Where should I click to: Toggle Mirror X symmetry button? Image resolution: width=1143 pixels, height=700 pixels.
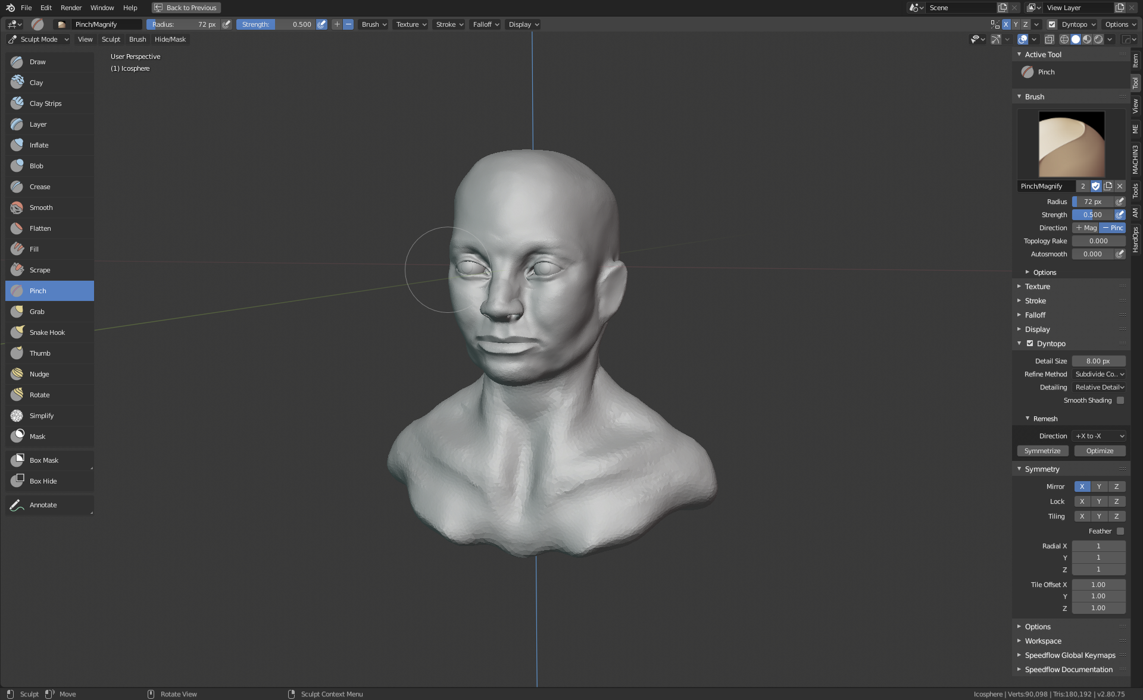1082,486
